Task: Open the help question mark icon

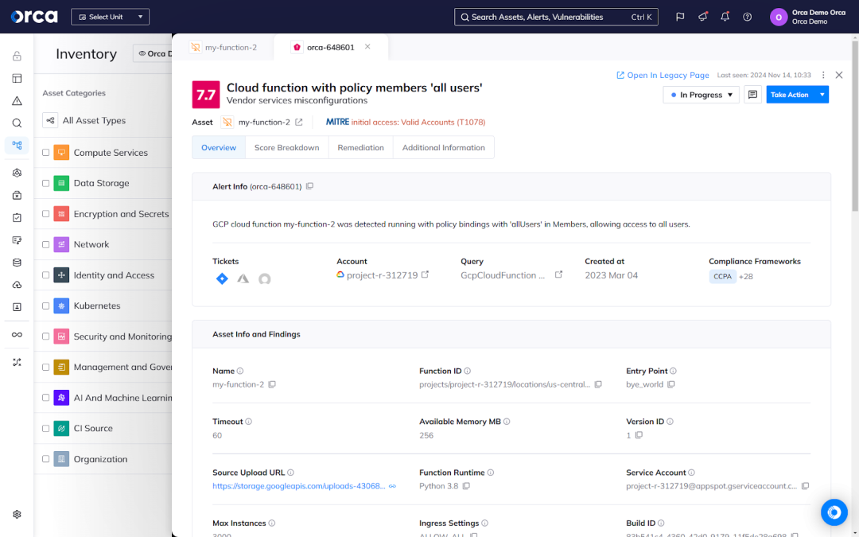Action: tap(747, 17)
